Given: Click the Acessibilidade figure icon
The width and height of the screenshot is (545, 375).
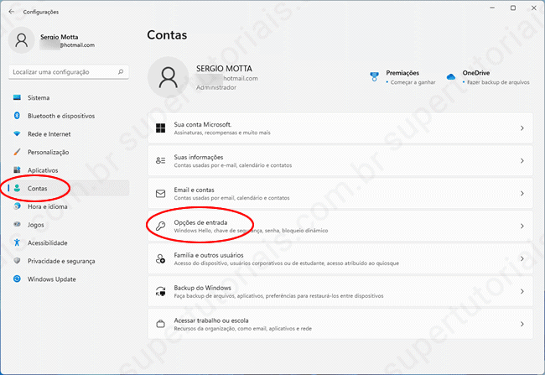Looking at the screenshot, I should click(17, 242).
